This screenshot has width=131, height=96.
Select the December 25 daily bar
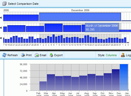[104, 41]
